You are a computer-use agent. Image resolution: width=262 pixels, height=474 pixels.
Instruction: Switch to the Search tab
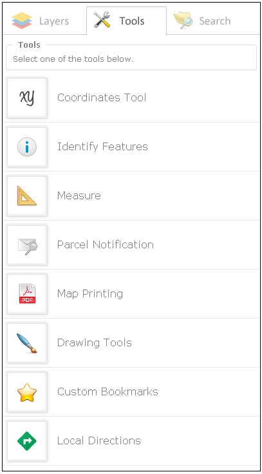click(x=213, y=21)
